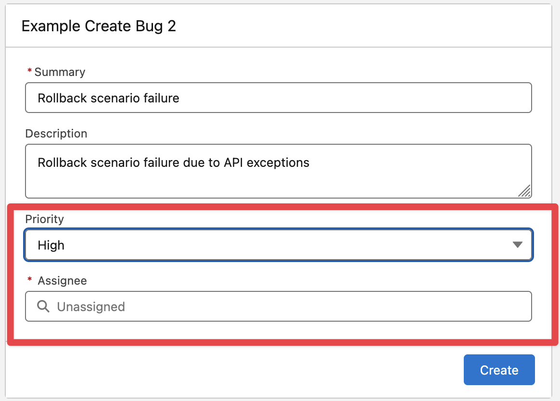Click the Description box resize handle
The width and height of the screenshot is (560, 401).
(524, 191)
